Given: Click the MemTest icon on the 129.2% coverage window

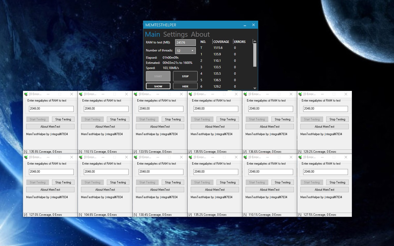Looking at the screenshot, I should pyautogui.click(x=300, y=94).
